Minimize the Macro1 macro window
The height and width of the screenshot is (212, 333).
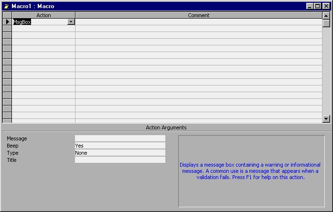310,6
